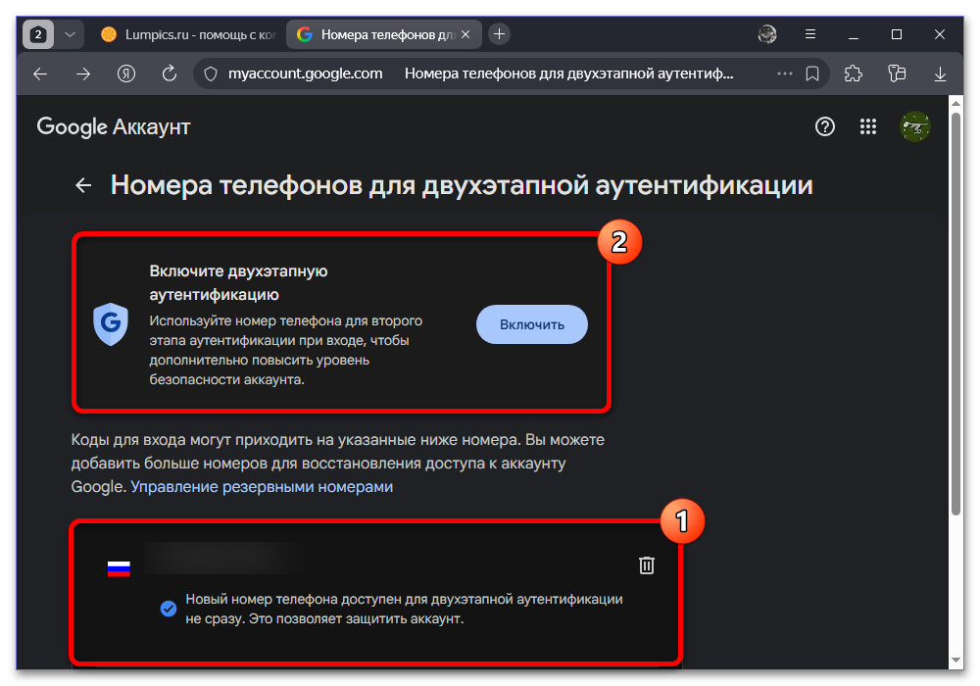Click the text about new phone number availability
Screen dimensions: 980x686
(x=404, y=609)
